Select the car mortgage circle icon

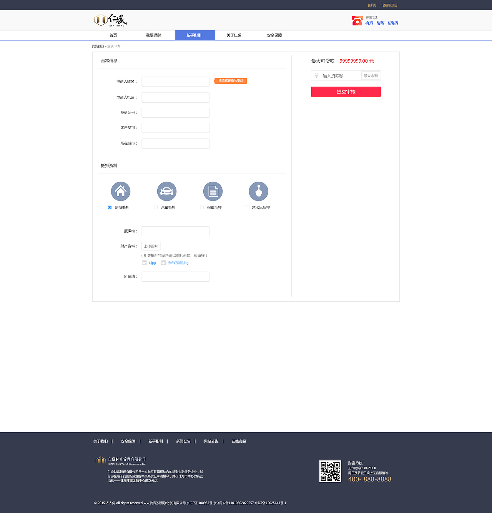[x=167, y=191]
